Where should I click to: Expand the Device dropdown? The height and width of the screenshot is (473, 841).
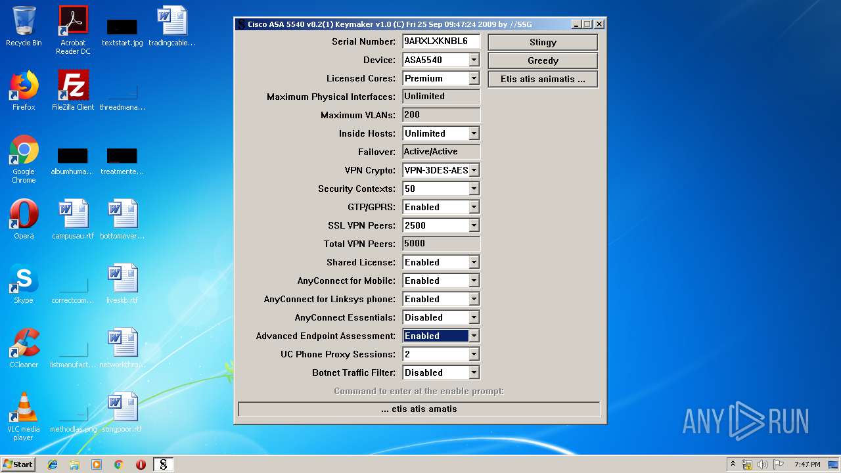474,60
